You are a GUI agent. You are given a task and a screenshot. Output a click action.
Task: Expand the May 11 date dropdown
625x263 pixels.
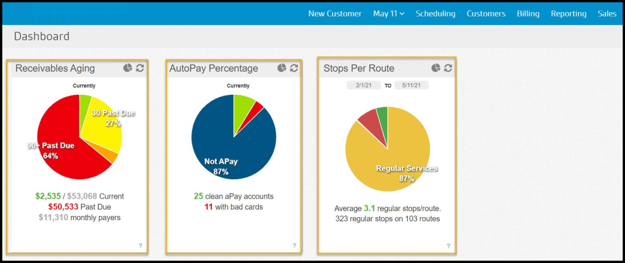pos(388,13)
